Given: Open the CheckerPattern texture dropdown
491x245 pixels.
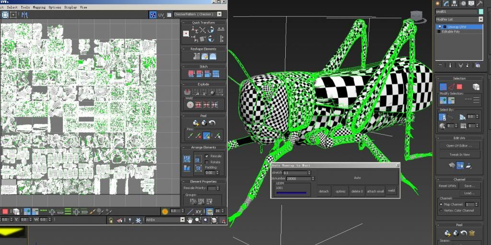Looking at the screenshot, I should (219, 14).
